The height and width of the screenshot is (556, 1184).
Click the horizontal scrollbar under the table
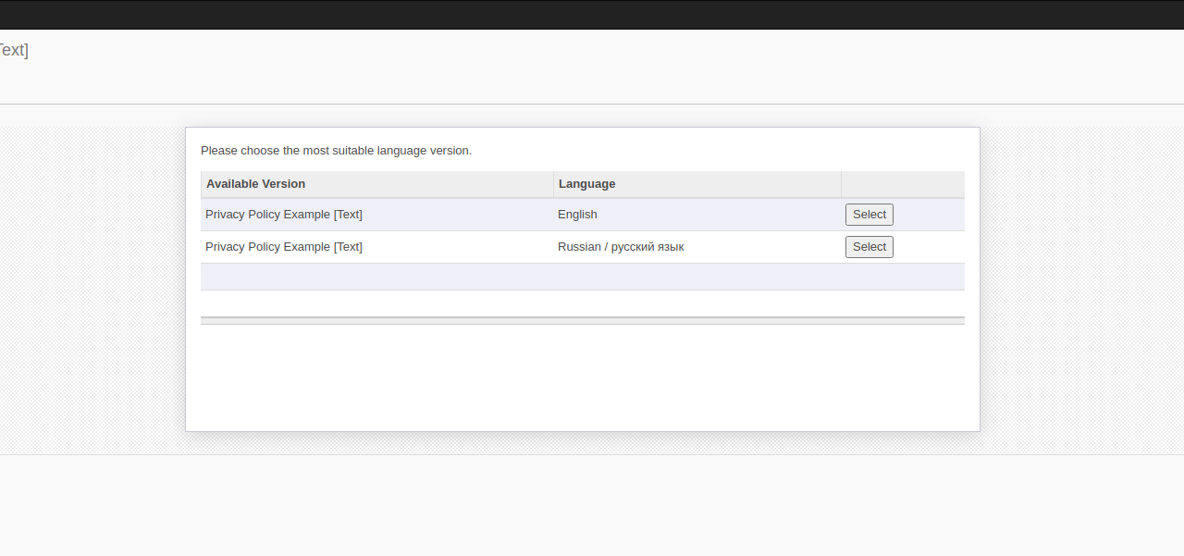coord(583,320)
